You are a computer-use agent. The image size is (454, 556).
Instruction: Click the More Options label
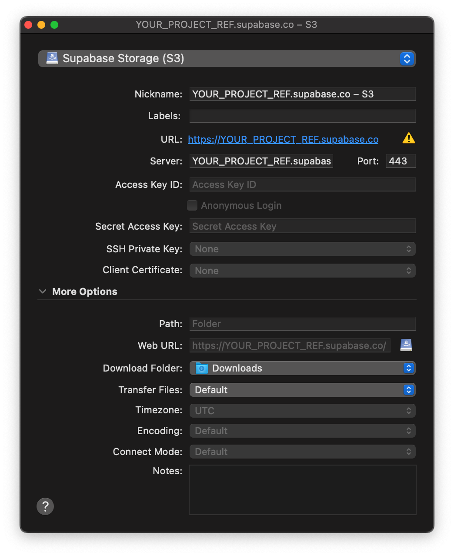(85, 291)
